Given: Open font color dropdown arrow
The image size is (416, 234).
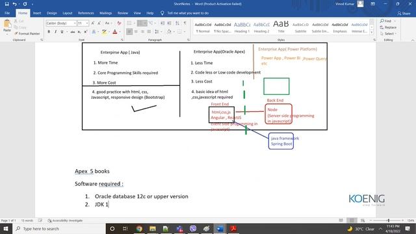Looking at the screenshot, I should tap(120, 32).
